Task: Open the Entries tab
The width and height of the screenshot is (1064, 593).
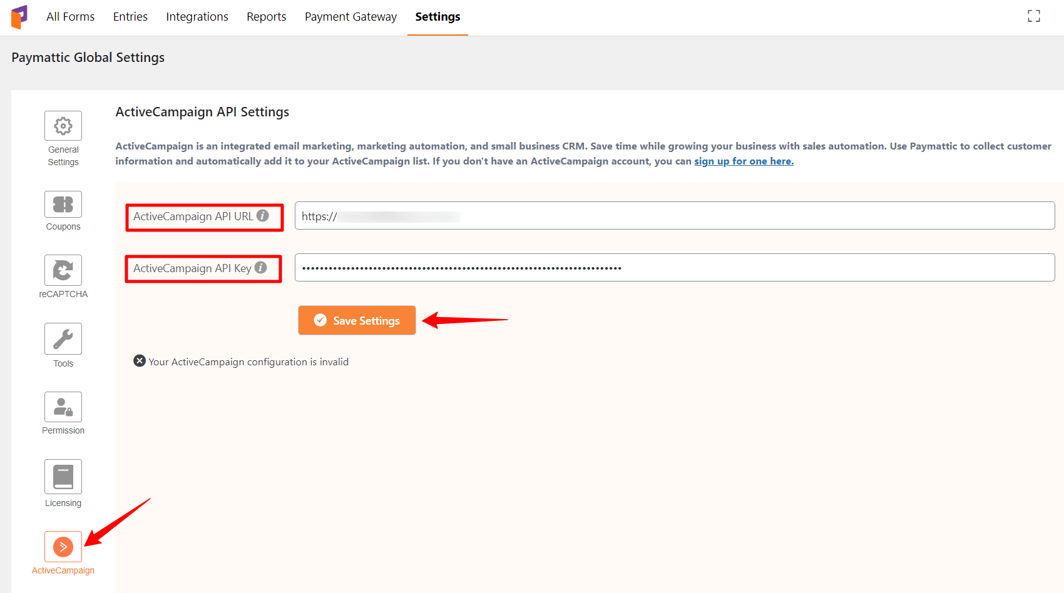Action: point(130,17)
